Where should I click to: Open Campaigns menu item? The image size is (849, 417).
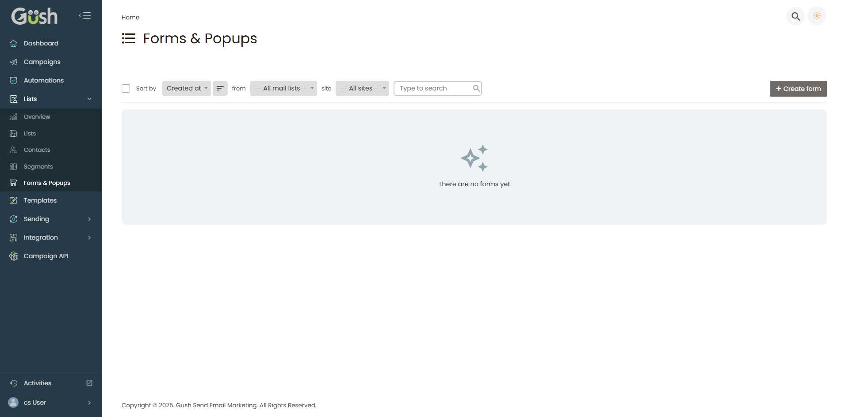click(51, 62)
